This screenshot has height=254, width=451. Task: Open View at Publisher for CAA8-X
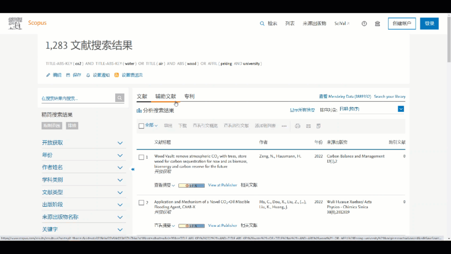coord(223,226)
